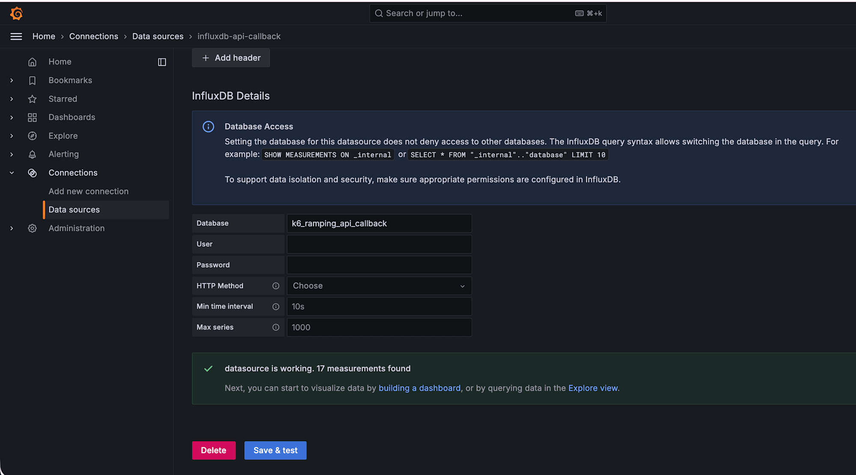Open the HTTP Method Choose dropdown
Screen dimensions: 856x475
click(379, 286)
